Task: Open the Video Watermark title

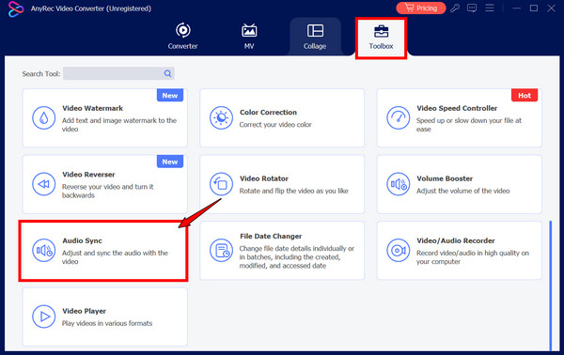Action: coord(92,108)
